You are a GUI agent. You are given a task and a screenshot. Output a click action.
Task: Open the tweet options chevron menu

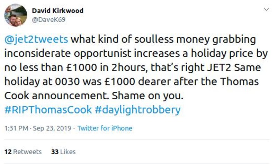pos(266,9)
